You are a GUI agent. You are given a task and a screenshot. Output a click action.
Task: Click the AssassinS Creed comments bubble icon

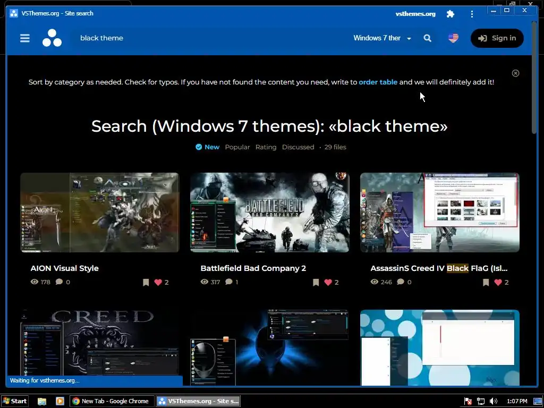401,282
